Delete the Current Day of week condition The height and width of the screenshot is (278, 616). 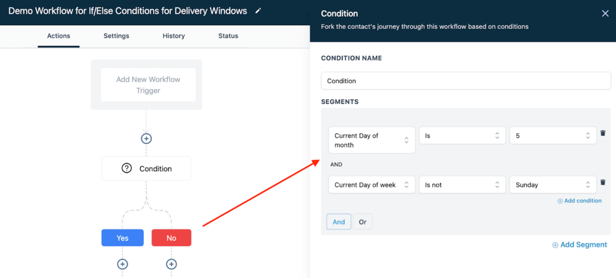602,183
